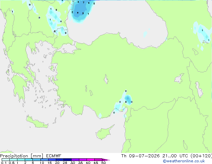
Task: Click the 'Th 09-07-2026' date text
Action: [140, 156]
